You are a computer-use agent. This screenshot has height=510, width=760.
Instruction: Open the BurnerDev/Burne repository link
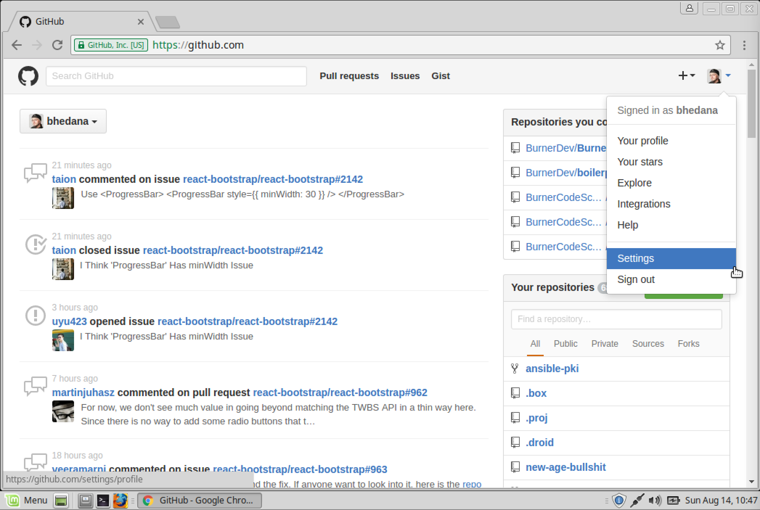pos(566,148)
